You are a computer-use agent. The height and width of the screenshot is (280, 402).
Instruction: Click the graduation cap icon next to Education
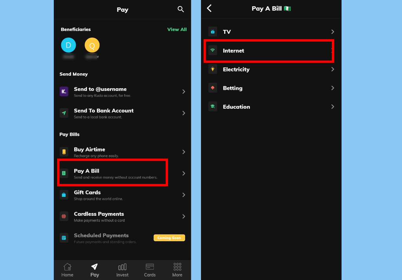click(212, 107)
